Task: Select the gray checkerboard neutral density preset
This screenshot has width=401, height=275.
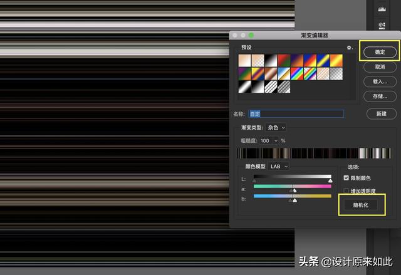Action: click(x=336, y=74)
